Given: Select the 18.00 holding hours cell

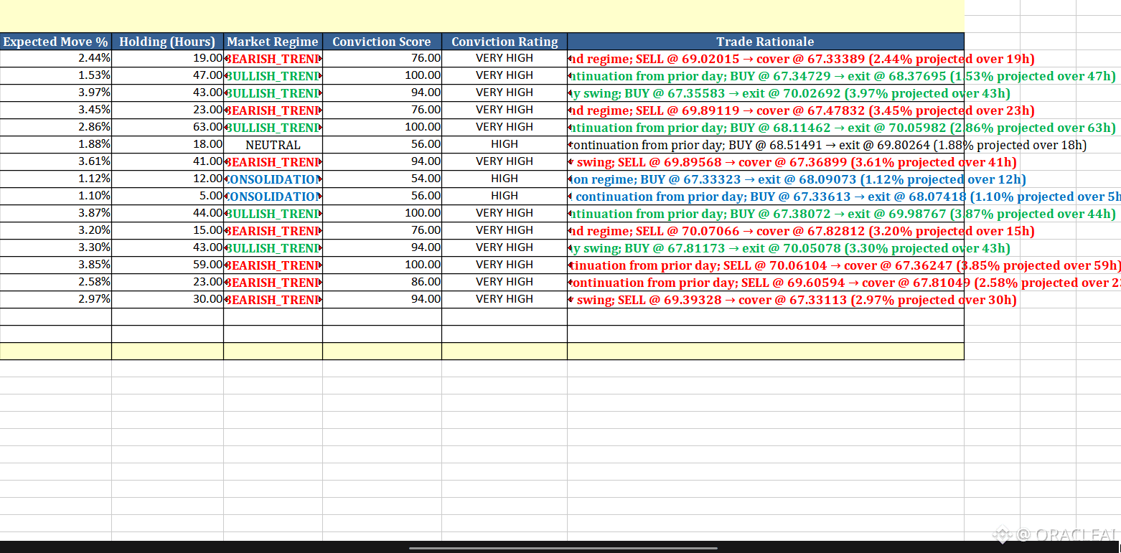Looking at the screenshot, I should click(167, 145).
